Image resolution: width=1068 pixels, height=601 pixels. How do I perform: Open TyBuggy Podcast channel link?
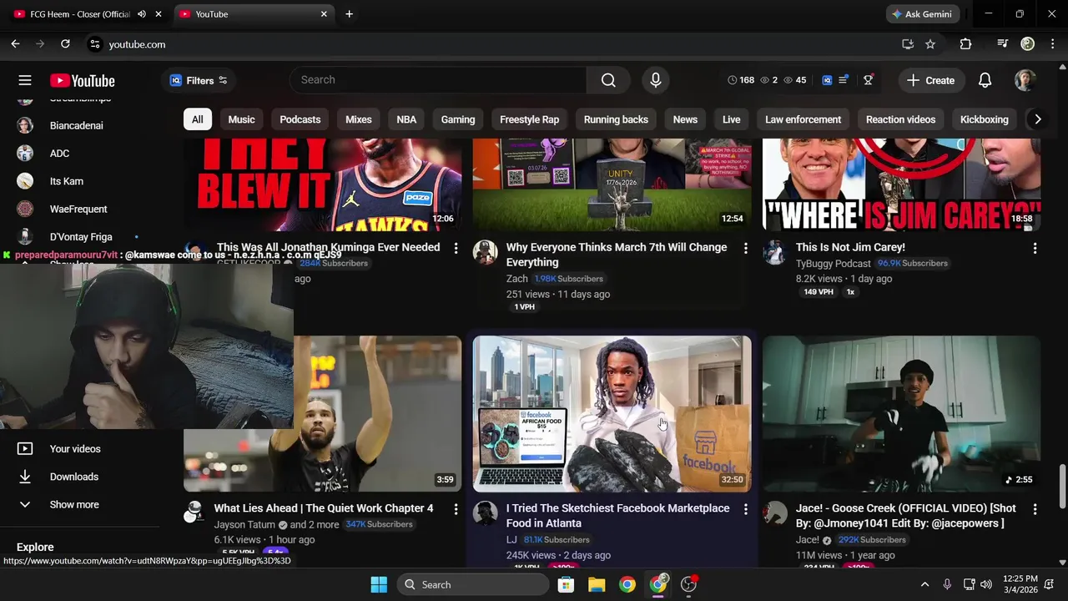pos(833,263)
